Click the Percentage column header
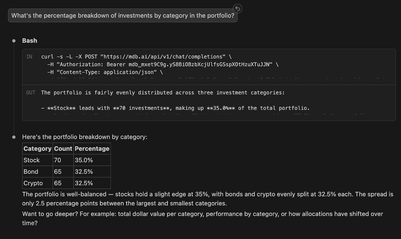Viewport: 401px width, 239px height. 92,149
